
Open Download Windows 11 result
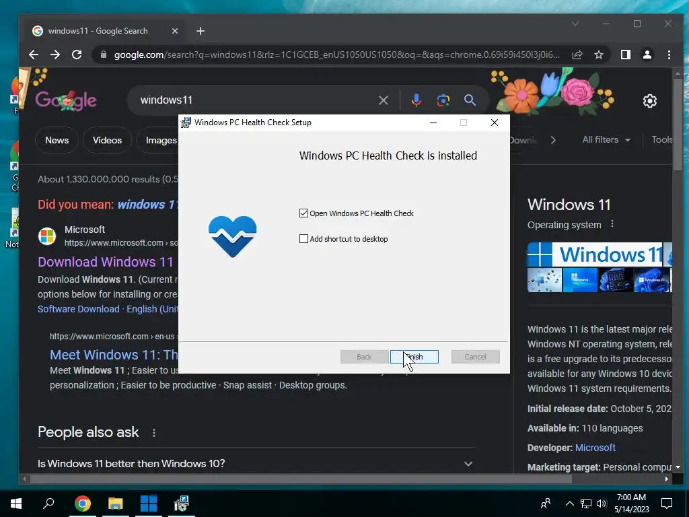106,262
